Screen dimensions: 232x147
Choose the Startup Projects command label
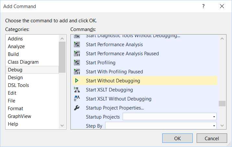103,117
